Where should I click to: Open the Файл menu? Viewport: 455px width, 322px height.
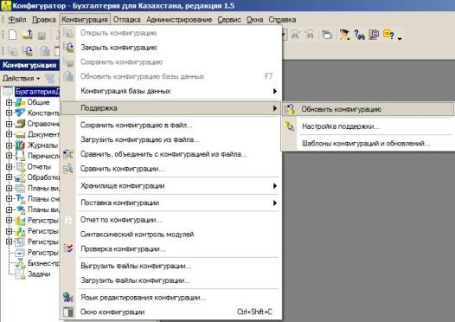[17, 19]
